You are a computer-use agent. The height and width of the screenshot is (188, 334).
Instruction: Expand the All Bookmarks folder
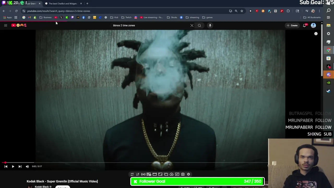coord(312,17)
